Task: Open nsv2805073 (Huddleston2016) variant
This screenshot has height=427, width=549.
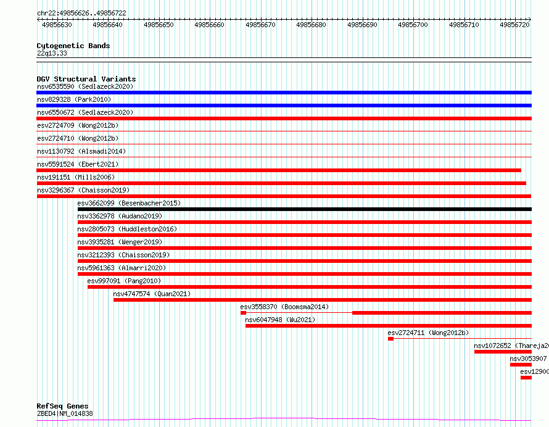Action: click(127, 229)
